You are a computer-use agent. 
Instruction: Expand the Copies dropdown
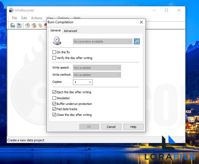83,82
